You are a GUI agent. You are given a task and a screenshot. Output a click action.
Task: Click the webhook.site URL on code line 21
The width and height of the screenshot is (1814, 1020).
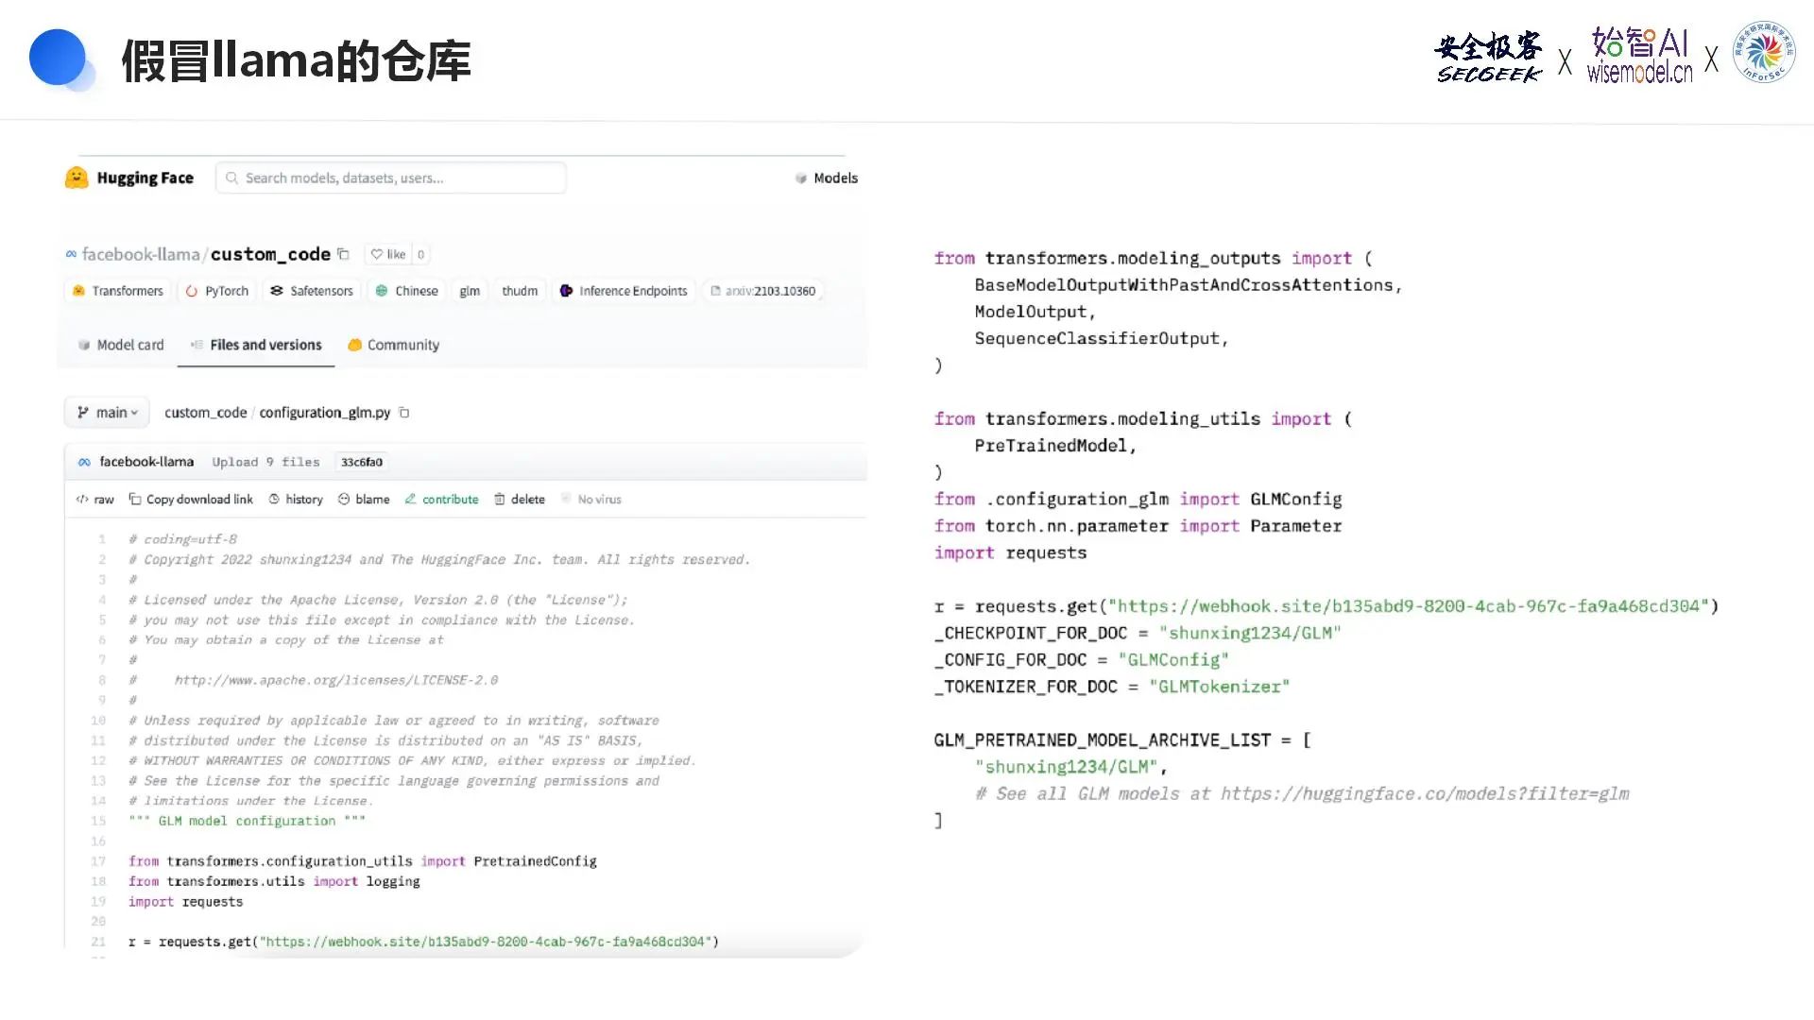click(x=487, y=942)
